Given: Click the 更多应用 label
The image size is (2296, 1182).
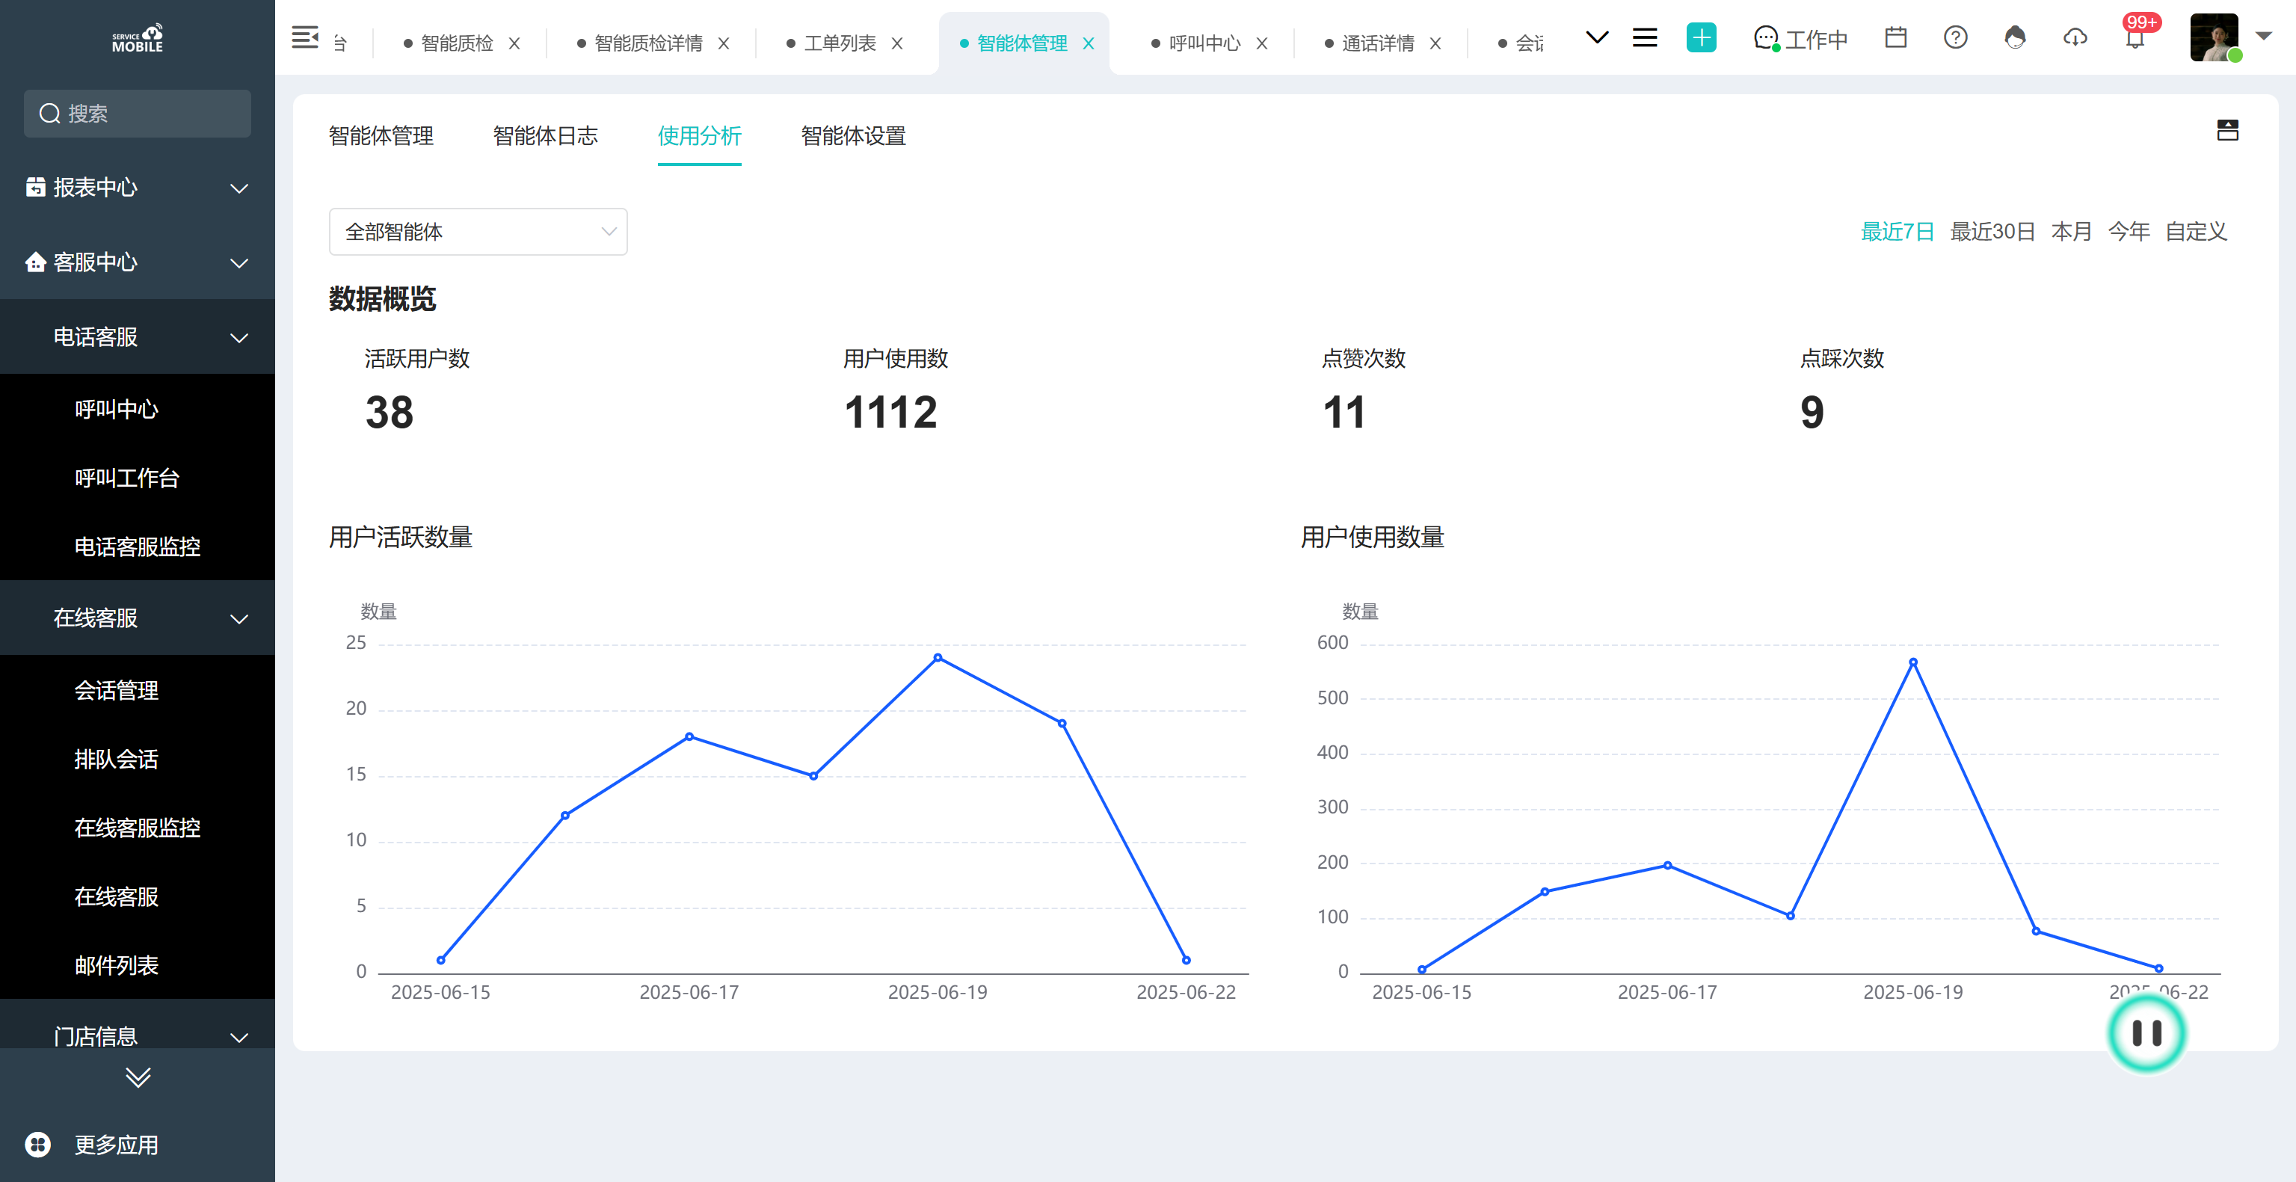Looking at the screenshot, I should [x=117, y=1145].
